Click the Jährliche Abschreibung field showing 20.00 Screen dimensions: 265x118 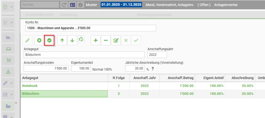135,68
